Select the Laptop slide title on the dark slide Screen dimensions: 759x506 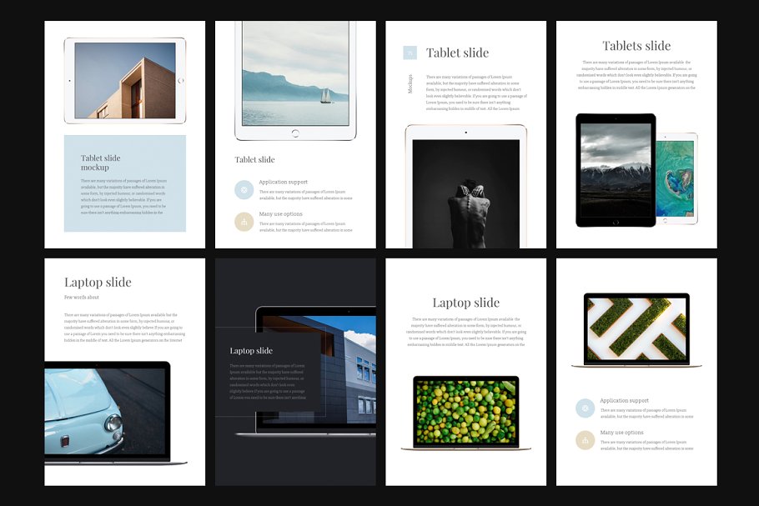pyautogui.click(x=251, y=351)
